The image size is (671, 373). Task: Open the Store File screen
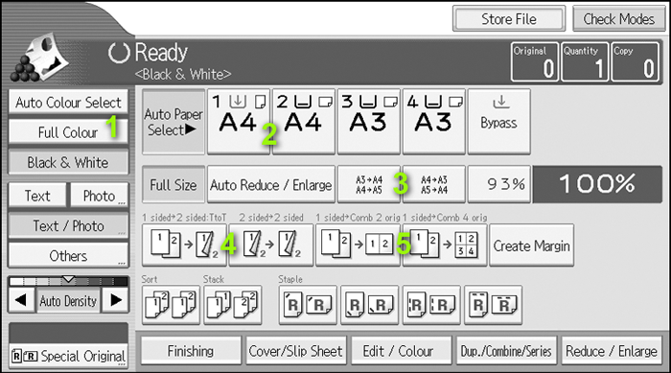coord(509,19)
